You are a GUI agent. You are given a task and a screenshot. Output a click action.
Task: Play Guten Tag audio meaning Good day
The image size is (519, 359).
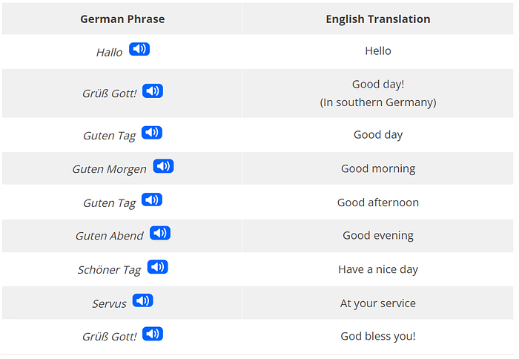pos(151,133)
